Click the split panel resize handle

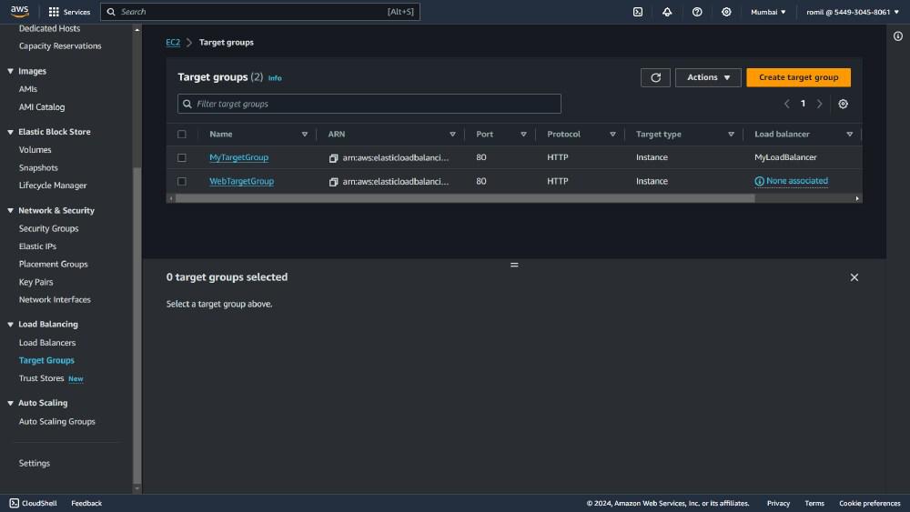point(513,265)
